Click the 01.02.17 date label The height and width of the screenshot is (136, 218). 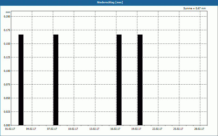[x=10, y=129]
